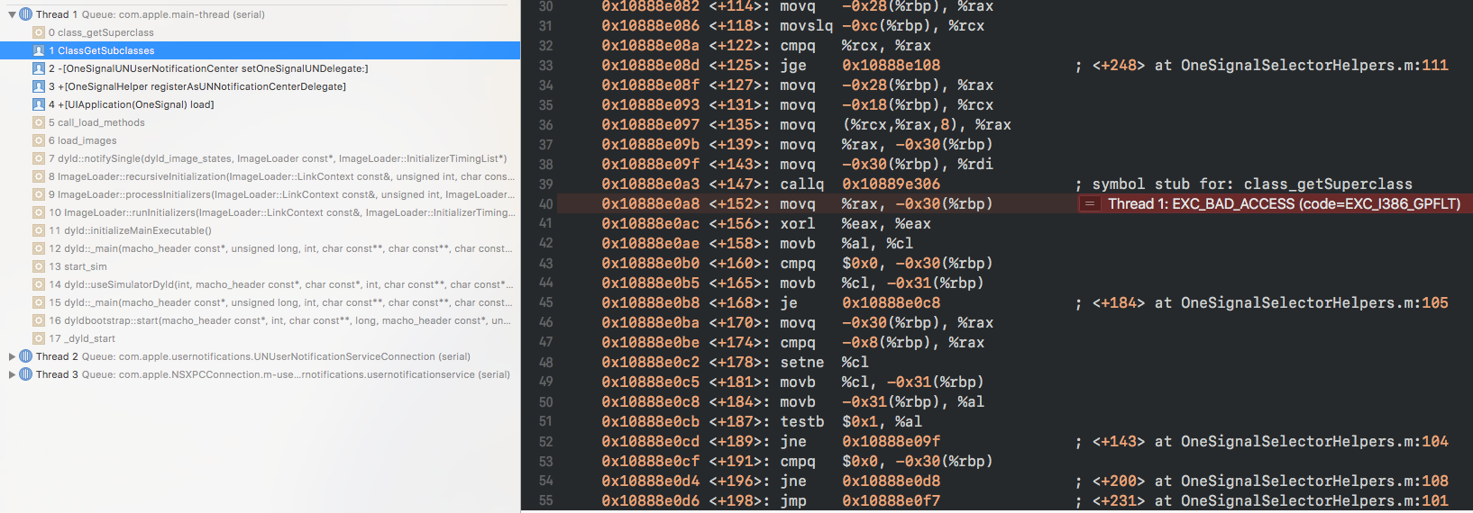This screenshot has height=513, width=1473.
Task: Expand Thread 3 disclosure triangle
Action: click(12, 374)
